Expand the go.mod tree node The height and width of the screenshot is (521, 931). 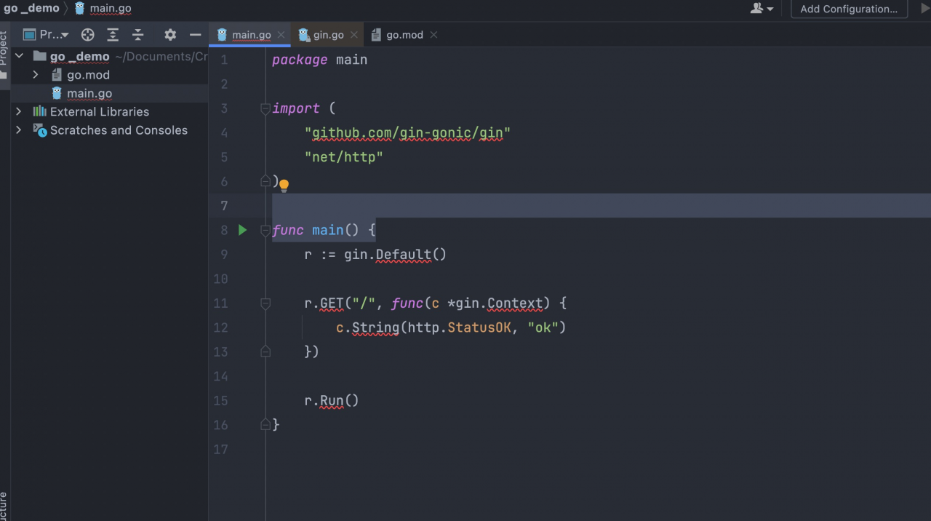[36, 75]
